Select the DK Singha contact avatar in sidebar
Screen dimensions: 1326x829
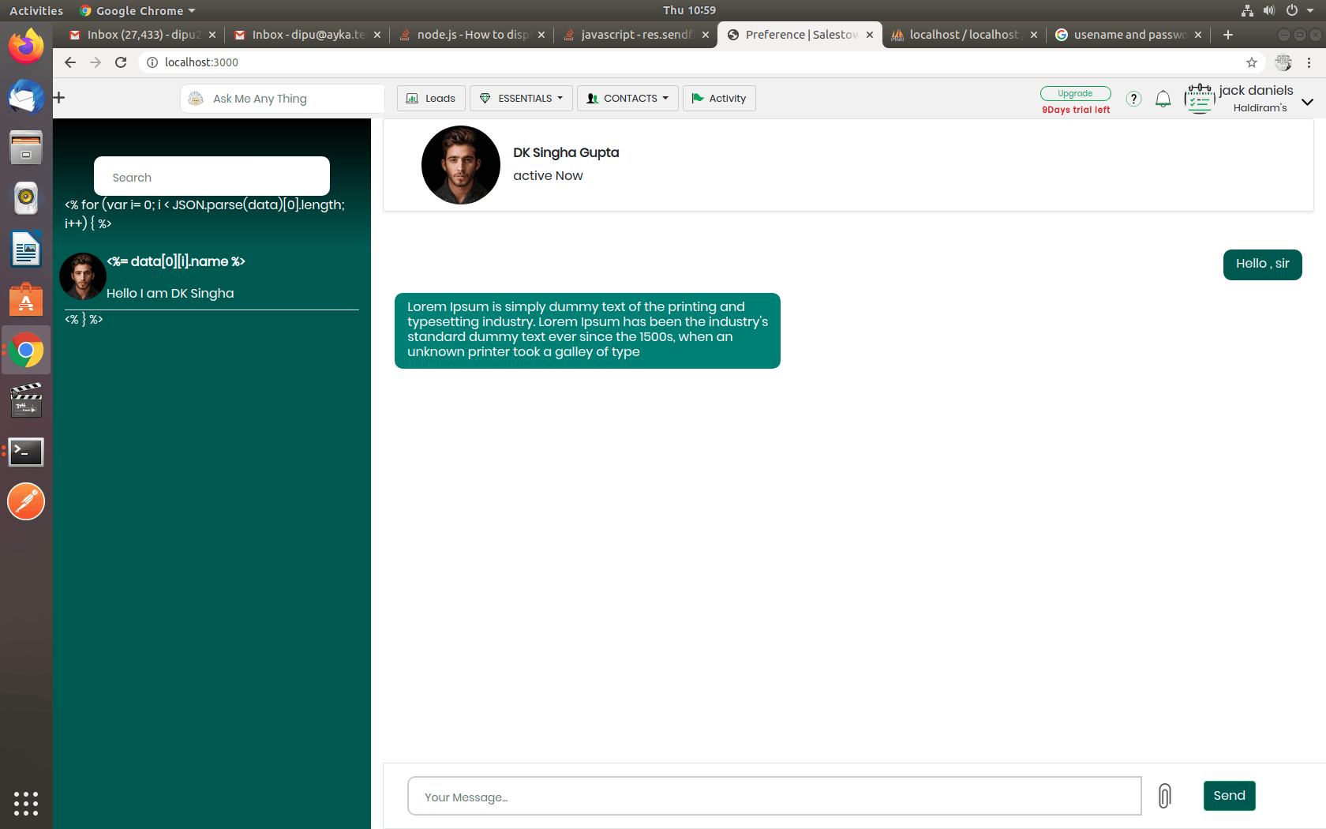pyautogui.click(x=83, y=276)
